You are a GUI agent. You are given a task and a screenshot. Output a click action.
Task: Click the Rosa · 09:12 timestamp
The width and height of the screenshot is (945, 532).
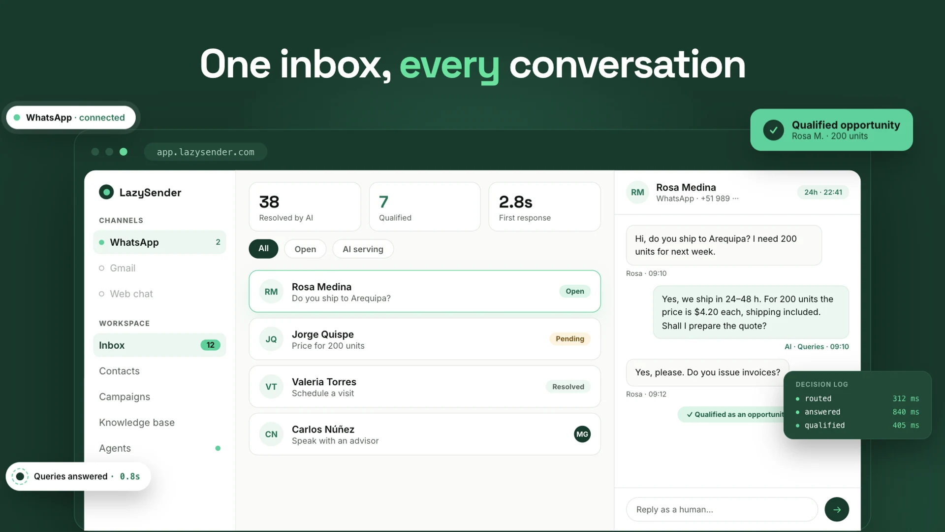(646, 394)
